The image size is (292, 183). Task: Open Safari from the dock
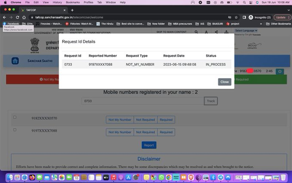coord(24,178)
